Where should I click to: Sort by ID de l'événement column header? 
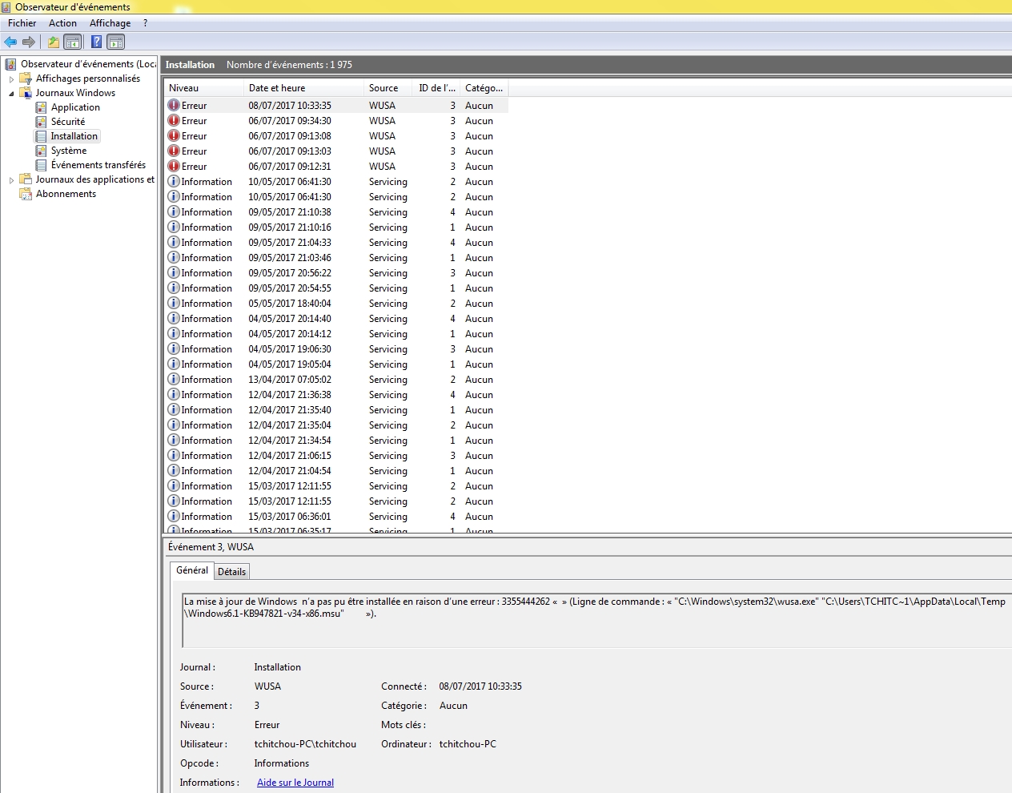click(436, 88)
